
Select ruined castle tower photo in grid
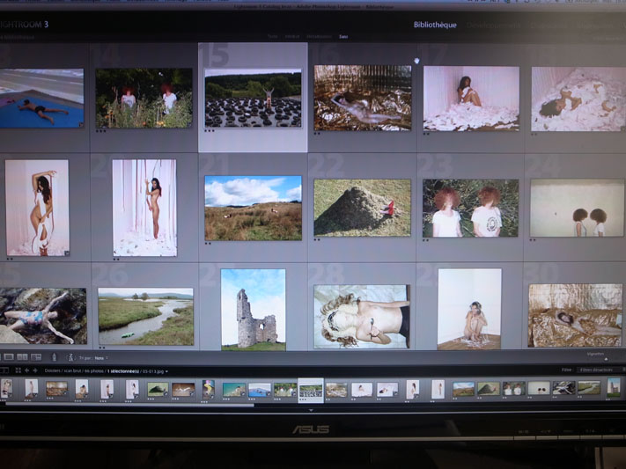pos(253,310)
